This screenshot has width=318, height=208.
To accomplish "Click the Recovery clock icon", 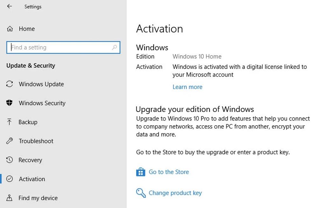I will point(10,160).
